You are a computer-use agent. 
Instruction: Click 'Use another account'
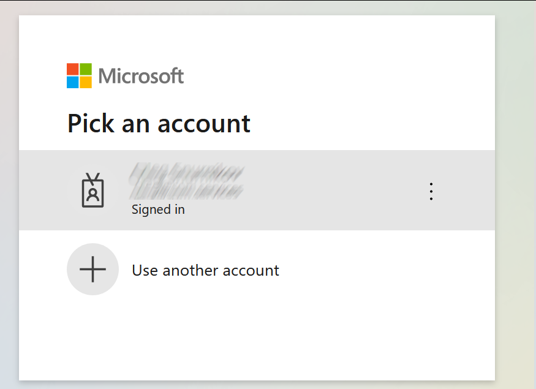(x=205, y=270)
